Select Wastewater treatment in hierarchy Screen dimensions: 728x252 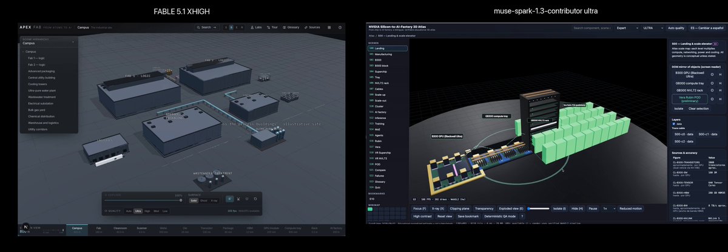click(42, 97)
